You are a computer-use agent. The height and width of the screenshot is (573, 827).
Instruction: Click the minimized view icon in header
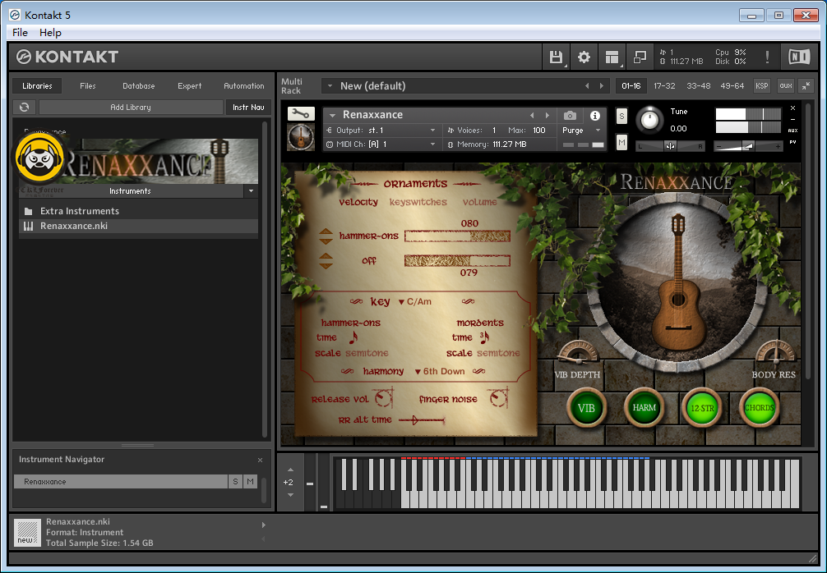(640, 57)
